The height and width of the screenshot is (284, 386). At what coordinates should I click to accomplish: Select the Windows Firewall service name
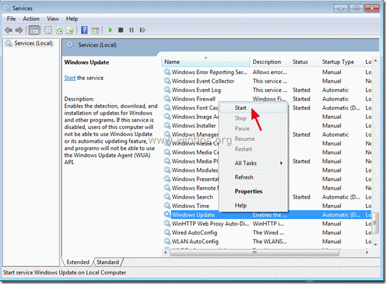tap(194, 99)
